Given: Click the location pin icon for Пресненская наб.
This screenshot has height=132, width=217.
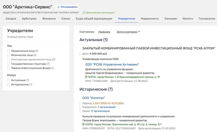Looking at the screenshot, I should point(83,124).
